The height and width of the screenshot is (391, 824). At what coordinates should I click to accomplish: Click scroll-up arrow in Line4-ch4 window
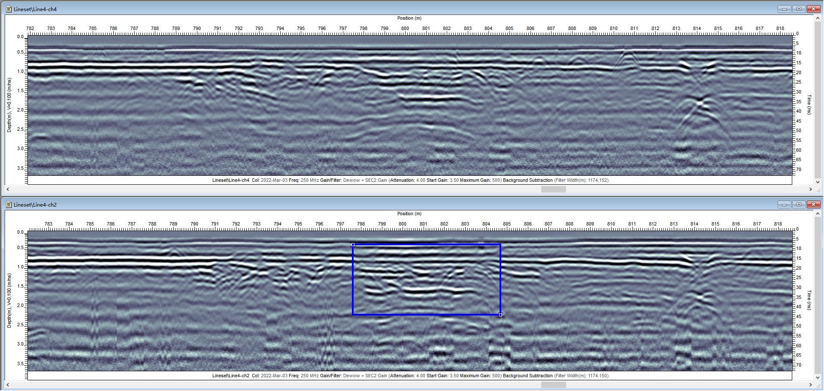(x=818, y=18)
